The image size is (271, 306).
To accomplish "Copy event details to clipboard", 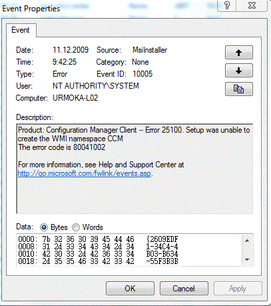I will click(x=239, y=89).
